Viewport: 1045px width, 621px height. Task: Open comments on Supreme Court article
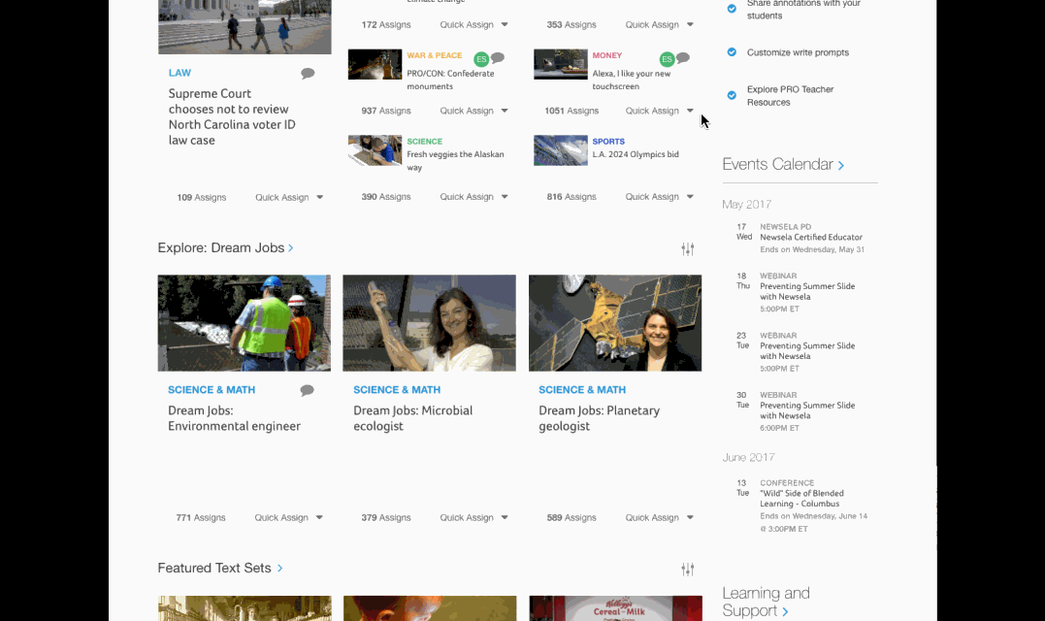pyautogui.click(x=308, y=74)
